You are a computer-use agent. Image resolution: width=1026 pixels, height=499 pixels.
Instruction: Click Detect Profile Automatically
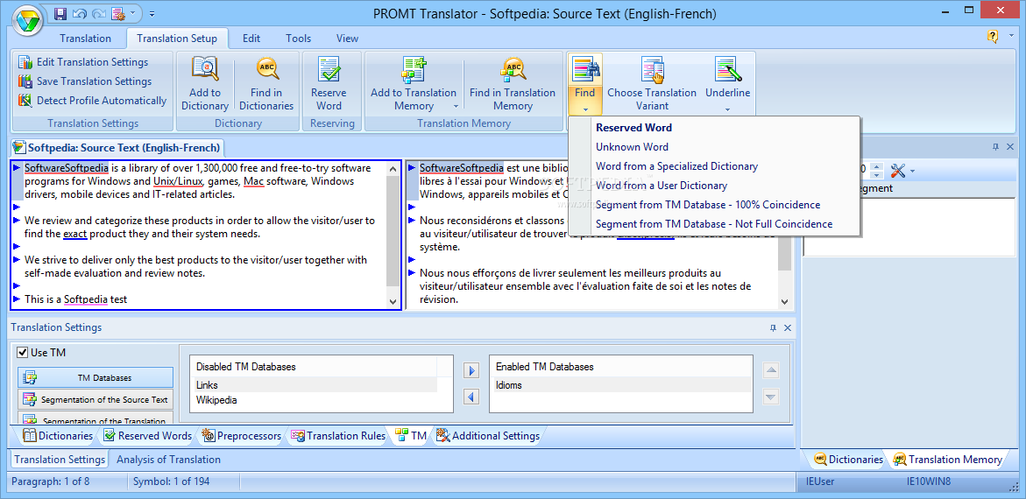coord(92,101)
